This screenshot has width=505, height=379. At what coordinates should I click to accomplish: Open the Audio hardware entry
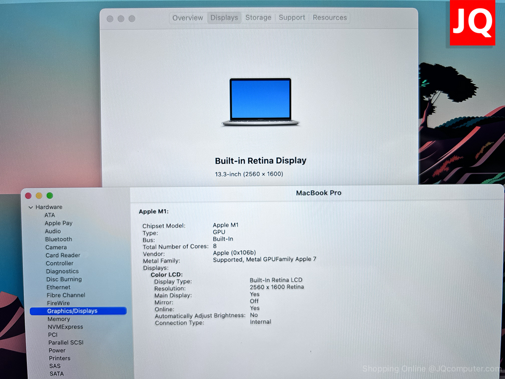pyautogui.click(x=53, y=231)
